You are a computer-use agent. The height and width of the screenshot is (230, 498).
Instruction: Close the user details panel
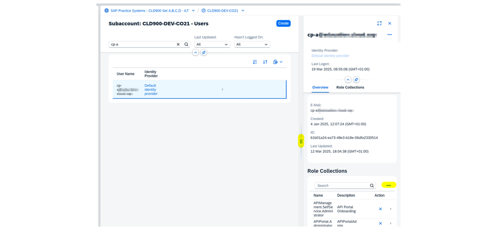[x=390, y=23]
